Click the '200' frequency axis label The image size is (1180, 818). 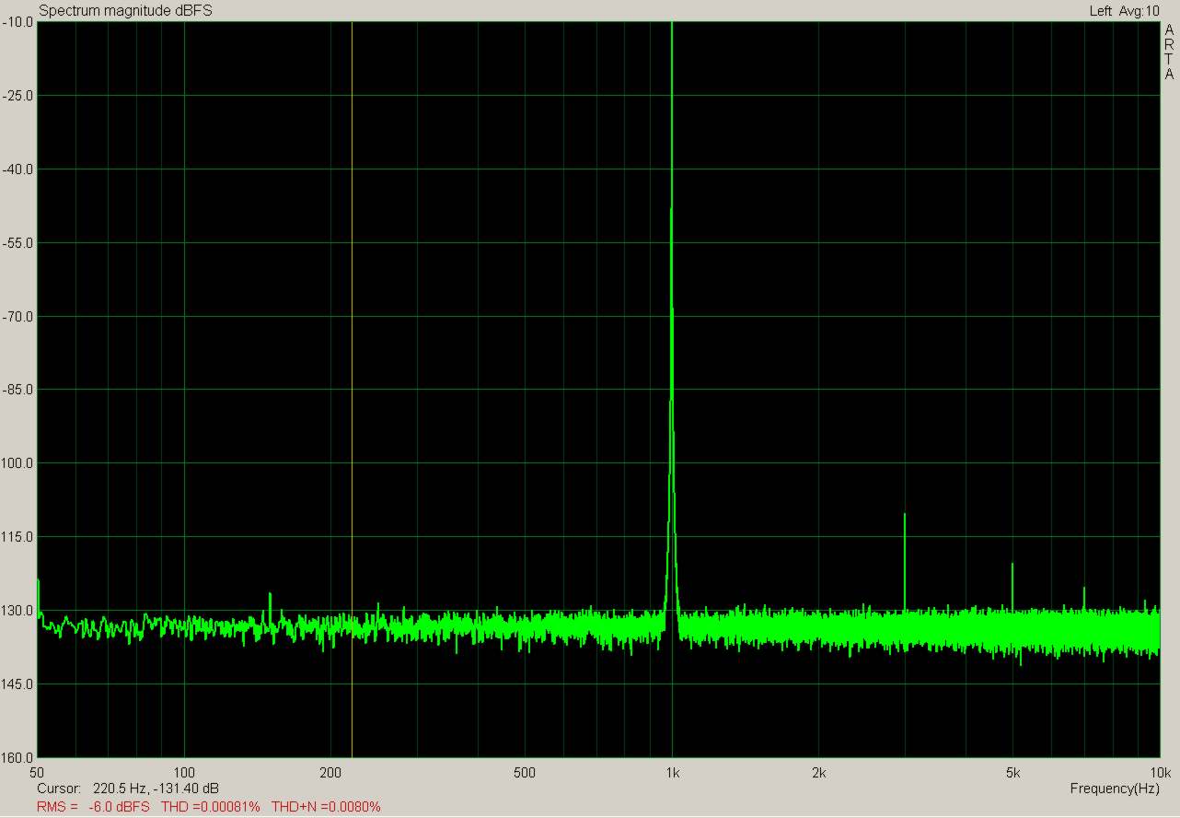[331, 772]
